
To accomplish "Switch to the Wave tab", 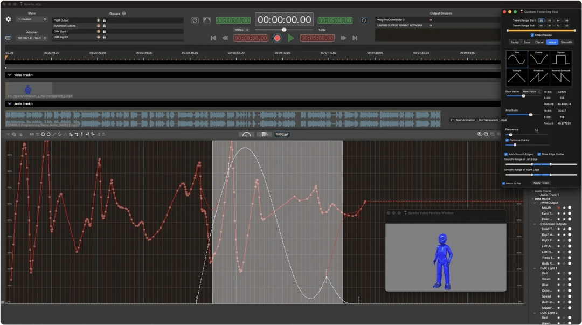I will 552,43.
